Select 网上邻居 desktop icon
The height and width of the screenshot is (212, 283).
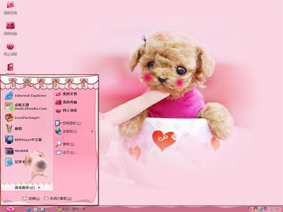click(10, 49)
